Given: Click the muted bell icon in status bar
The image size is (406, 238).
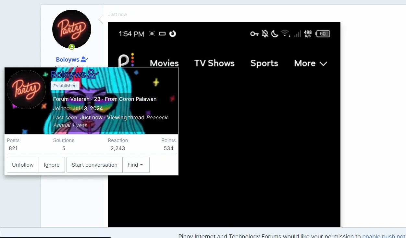Looking at the screenshot, I should coord(265,34).
